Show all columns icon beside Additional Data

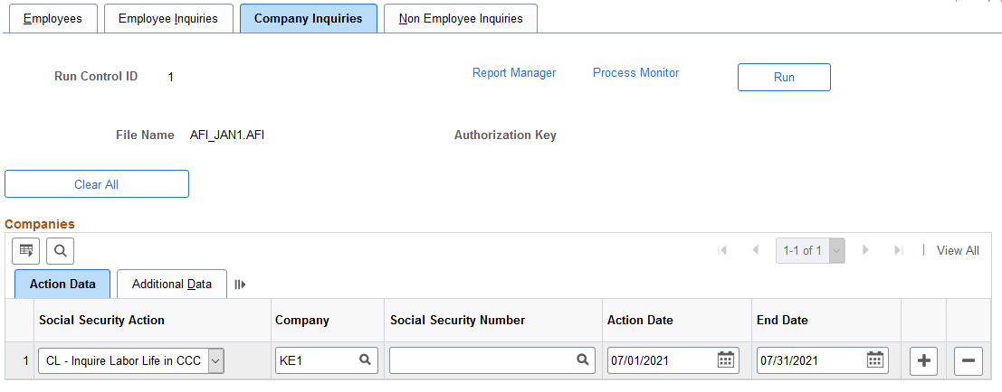click(240, 285)
